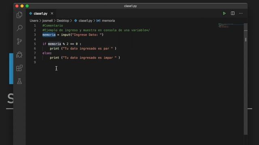Click the Users breadcrumb

(34, 21)
